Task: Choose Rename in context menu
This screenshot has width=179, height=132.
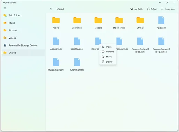Action: click(x=108, y=52)
